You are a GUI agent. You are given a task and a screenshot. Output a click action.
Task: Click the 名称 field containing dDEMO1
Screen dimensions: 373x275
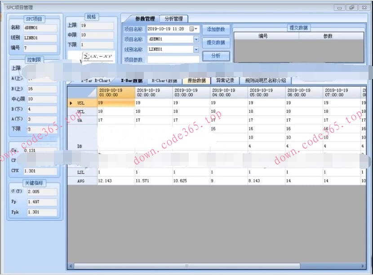[x=40, y=28]
